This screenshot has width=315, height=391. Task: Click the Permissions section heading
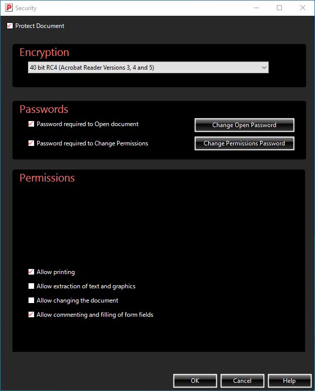pos(47,178)
